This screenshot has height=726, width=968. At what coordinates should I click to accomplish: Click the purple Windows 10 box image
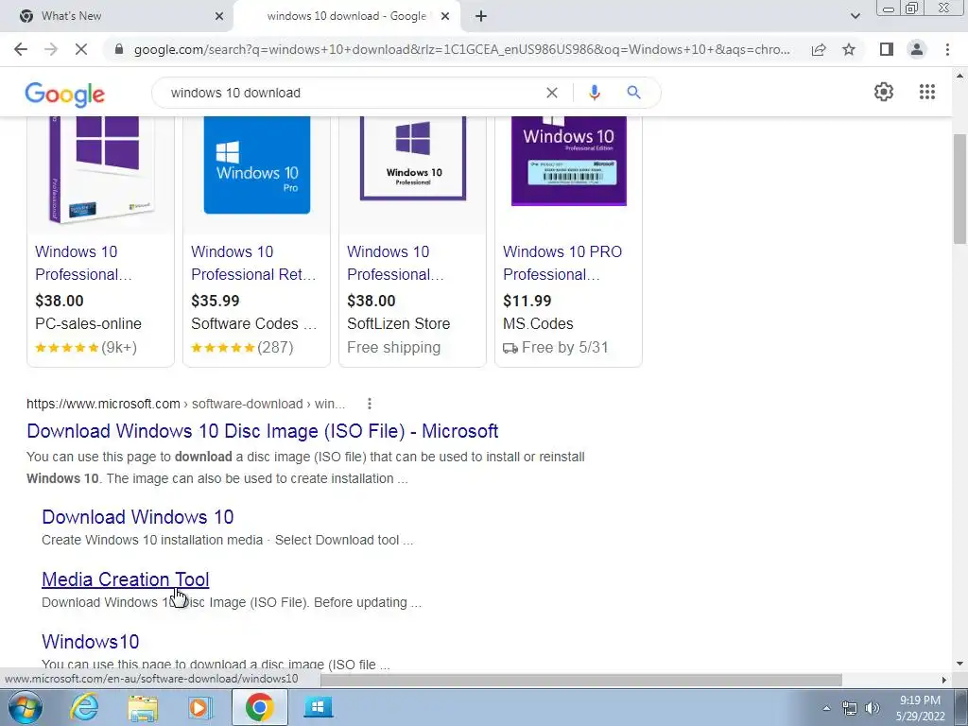[100, 168]
